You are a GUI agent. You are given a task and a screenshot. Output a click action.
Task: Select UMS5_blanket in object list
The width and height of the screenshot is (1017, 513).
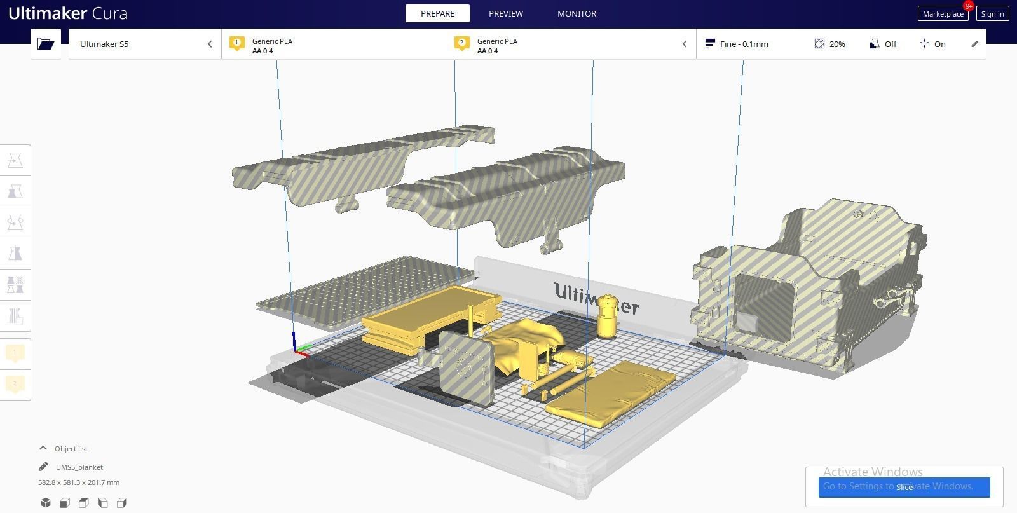click(79, 467)
